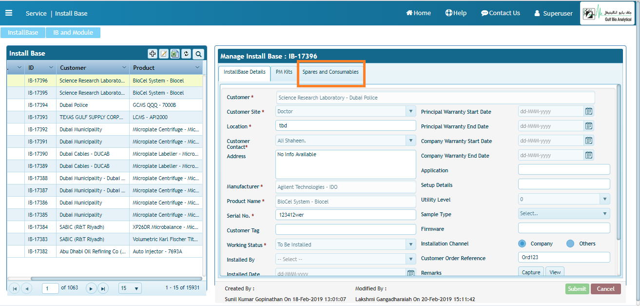Click the Capture remarks button
This screenshot has height=306, width=640.
point(531,272)
